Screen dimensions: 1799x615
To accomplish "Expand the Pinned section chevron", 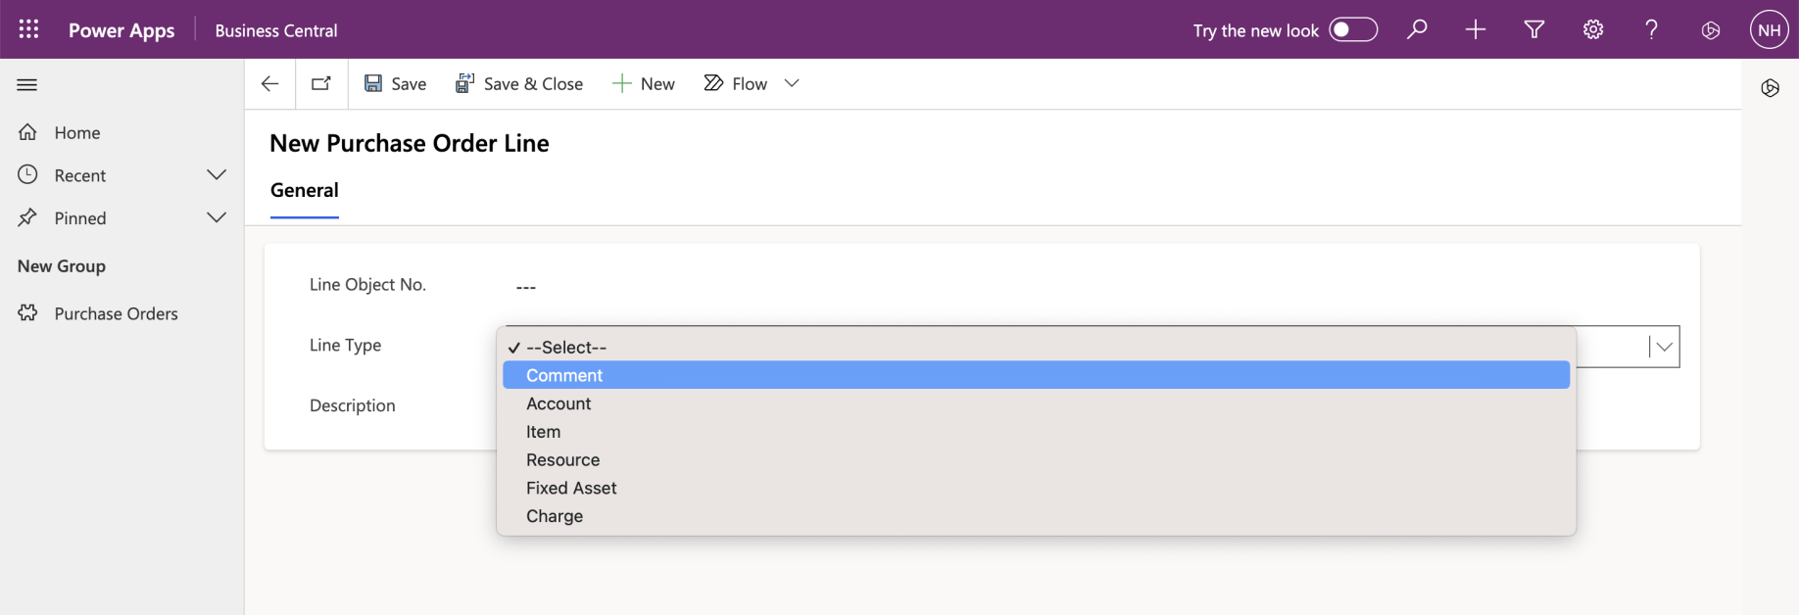I will [x=217, y=217].
